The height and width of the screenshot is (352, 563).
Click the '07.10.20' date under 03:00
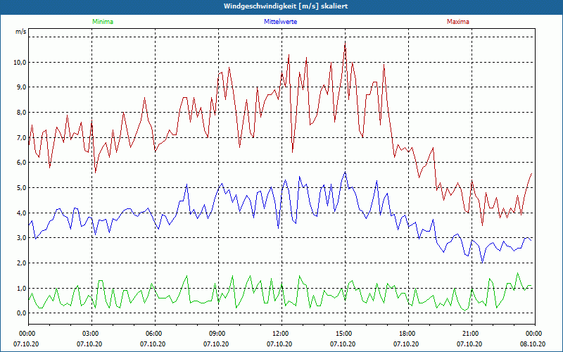(89, 344)
